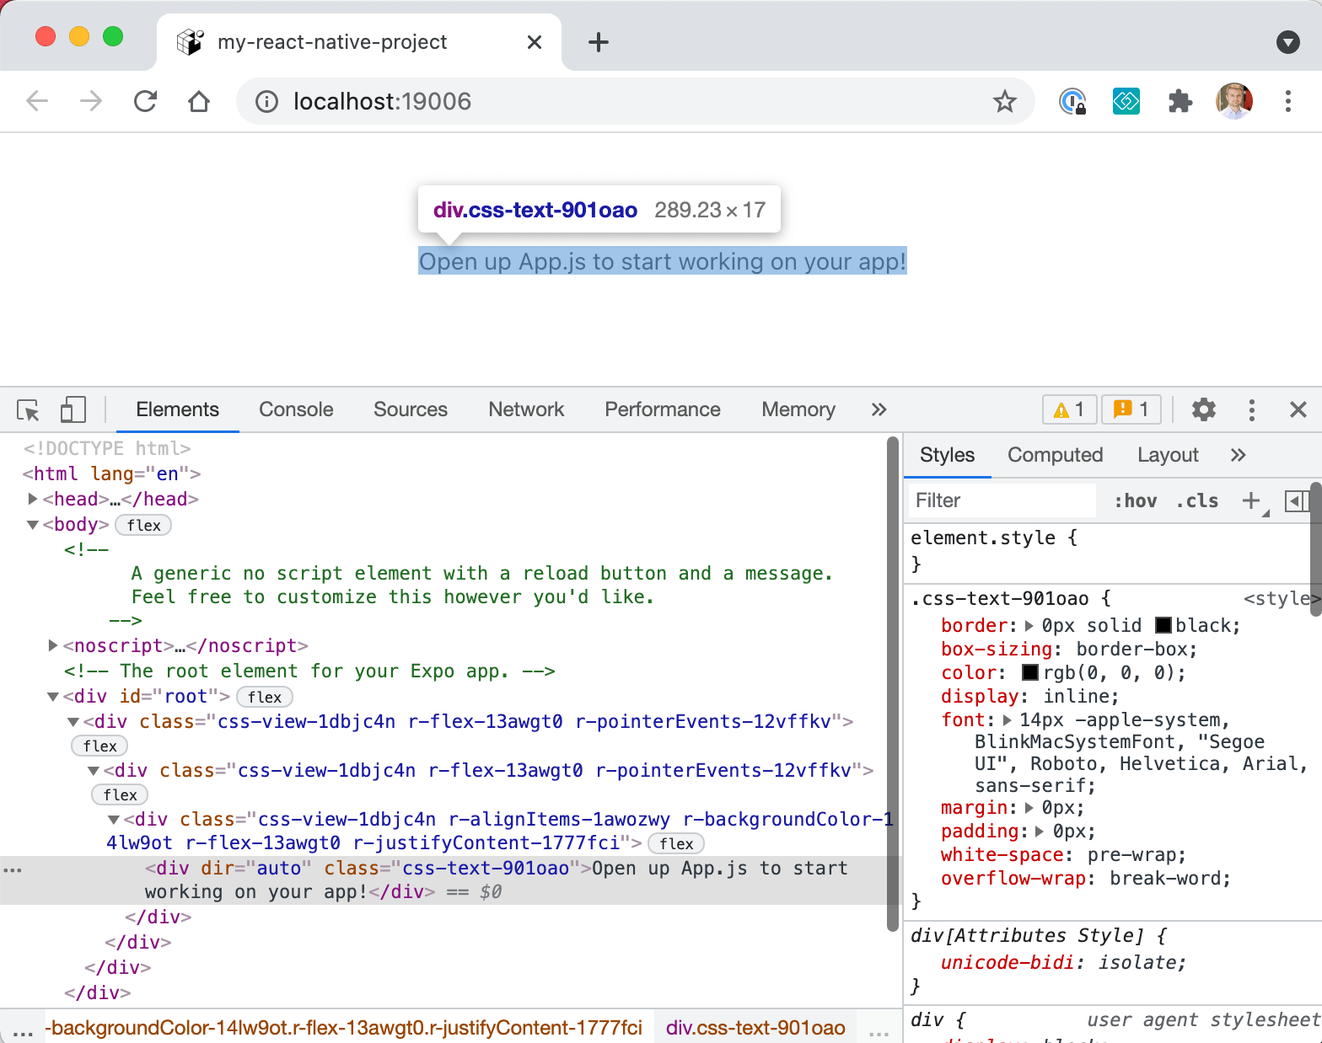Reload the localhost page
1322x1043 pixels.
click(145, 102)
